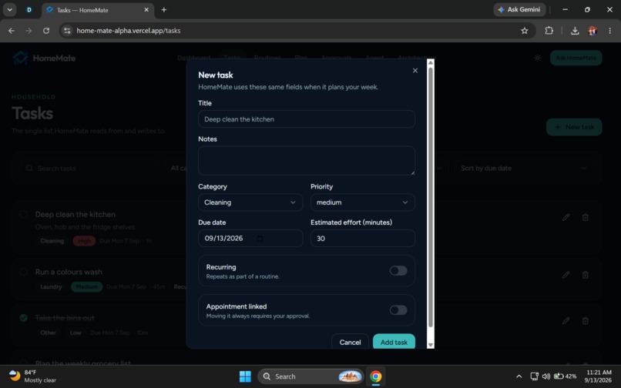Click the Due date field
This screenshot has width=621, height=388.
[250, 239]
